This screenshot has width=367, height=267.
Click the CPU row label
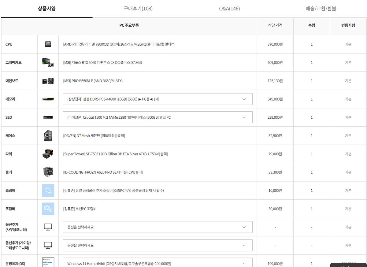point(9,44)
